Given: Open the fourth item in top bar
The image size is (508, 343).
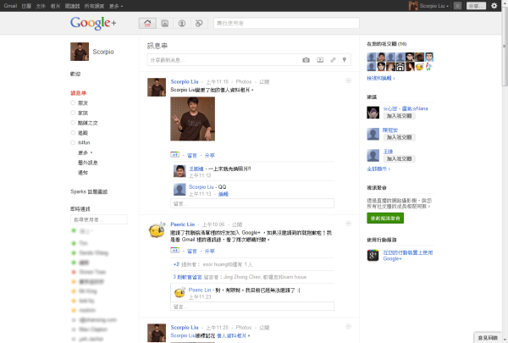Looking at the screenshot, I should pos(55,6).
